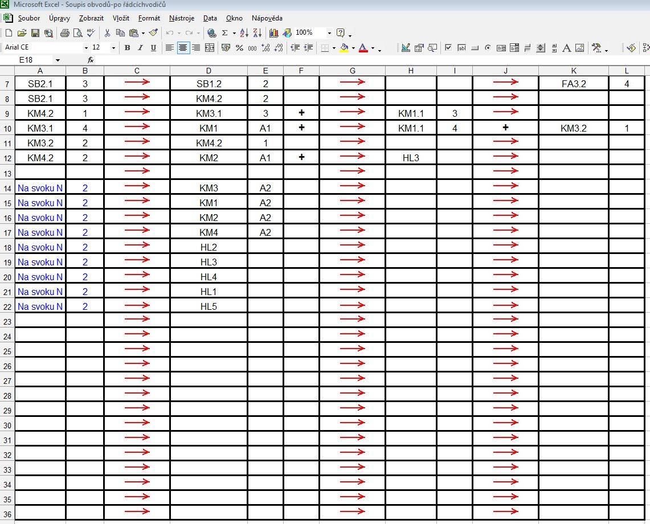
Task: Open the Borders dropdown arrow
Action: [334, 48]
